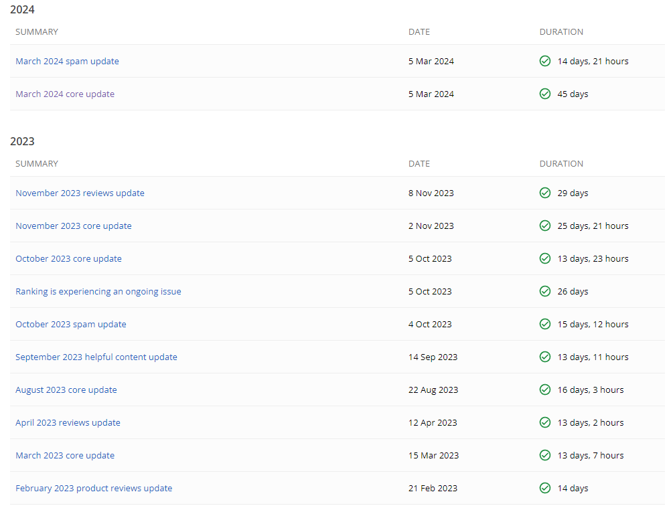The image size is (671, 510).
Task: Click checkmark icon beside 16 days, 3 hours
Action: pos(545,390)
